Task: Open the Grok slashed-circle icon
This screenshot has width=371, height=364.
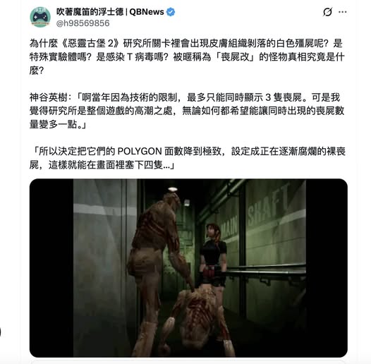Action: [328, 12]
